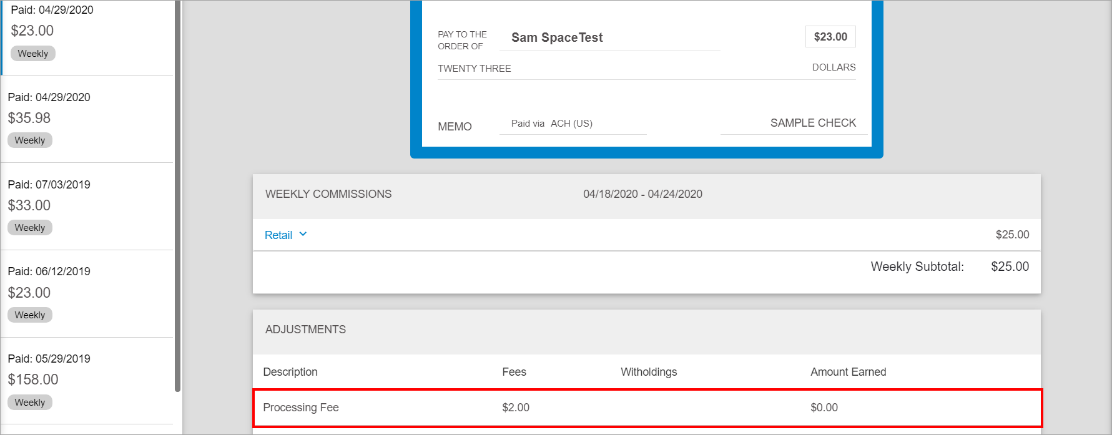Click the Amount Earned column header
The height and width of the screenshot is (435, 1112).
(848, 372)
